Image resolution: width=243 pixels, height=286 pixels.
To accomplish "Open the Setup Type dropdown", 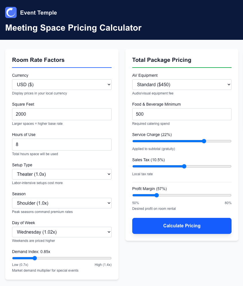I will [x=62, y=174].
